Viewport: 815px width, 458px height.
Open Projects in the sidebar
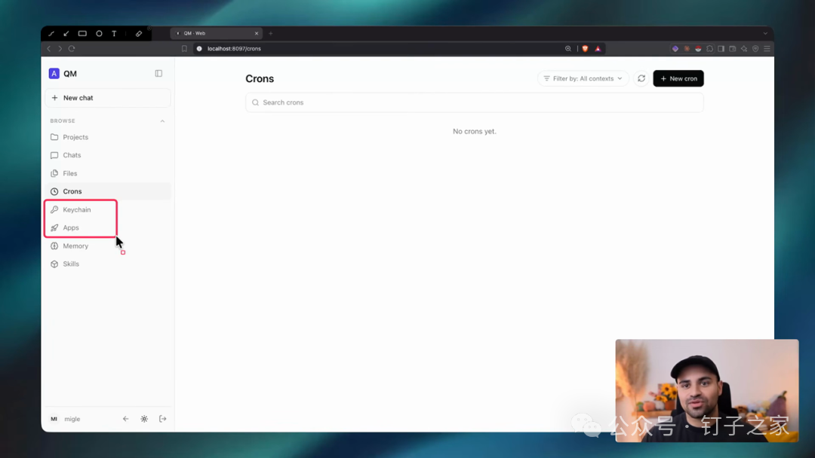[108, 137]
